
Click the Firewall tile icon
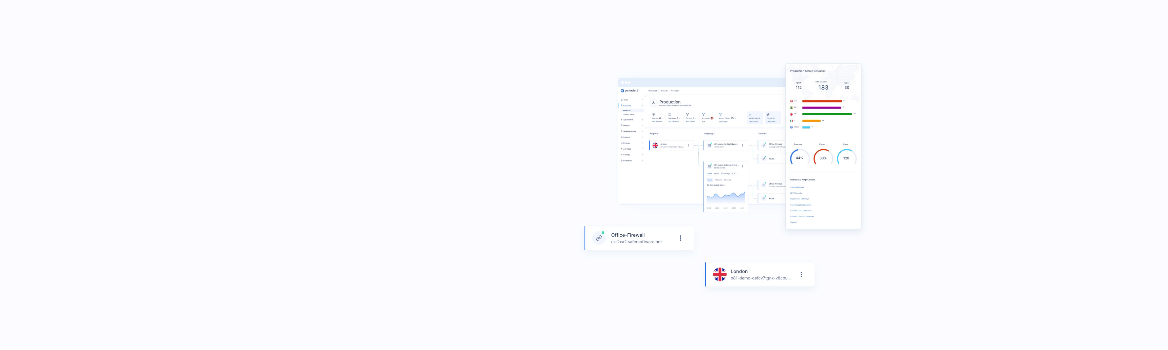click(768, 115)
